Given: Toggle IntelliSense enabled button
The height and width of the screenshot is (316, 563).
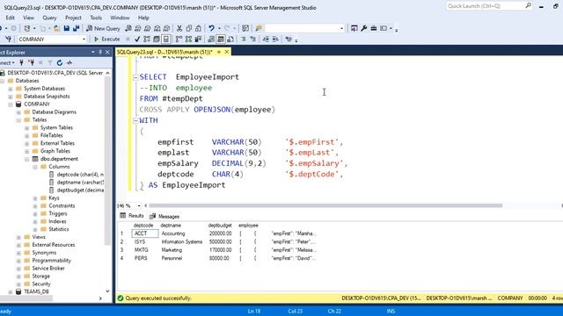Looking at the screenshot, I should (165, 39).
